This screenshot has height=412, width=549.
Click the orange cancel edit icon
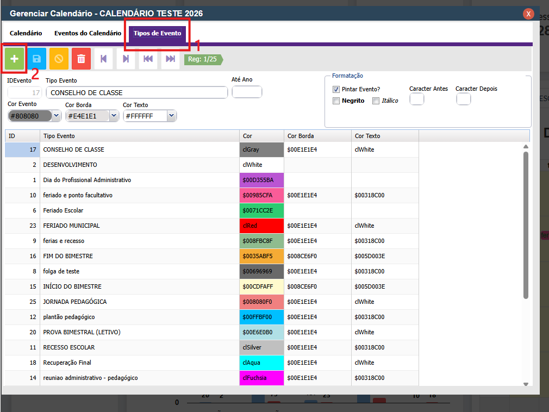pyautogui.click(x=59, y=59)
